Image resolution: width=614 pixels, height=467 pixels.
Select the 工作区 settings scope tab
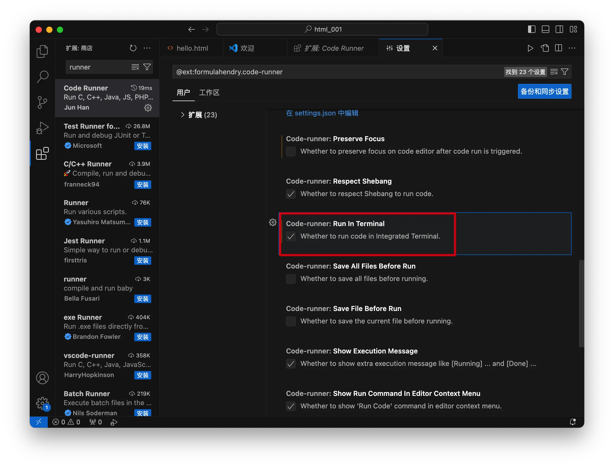click(x=209, y=93)
